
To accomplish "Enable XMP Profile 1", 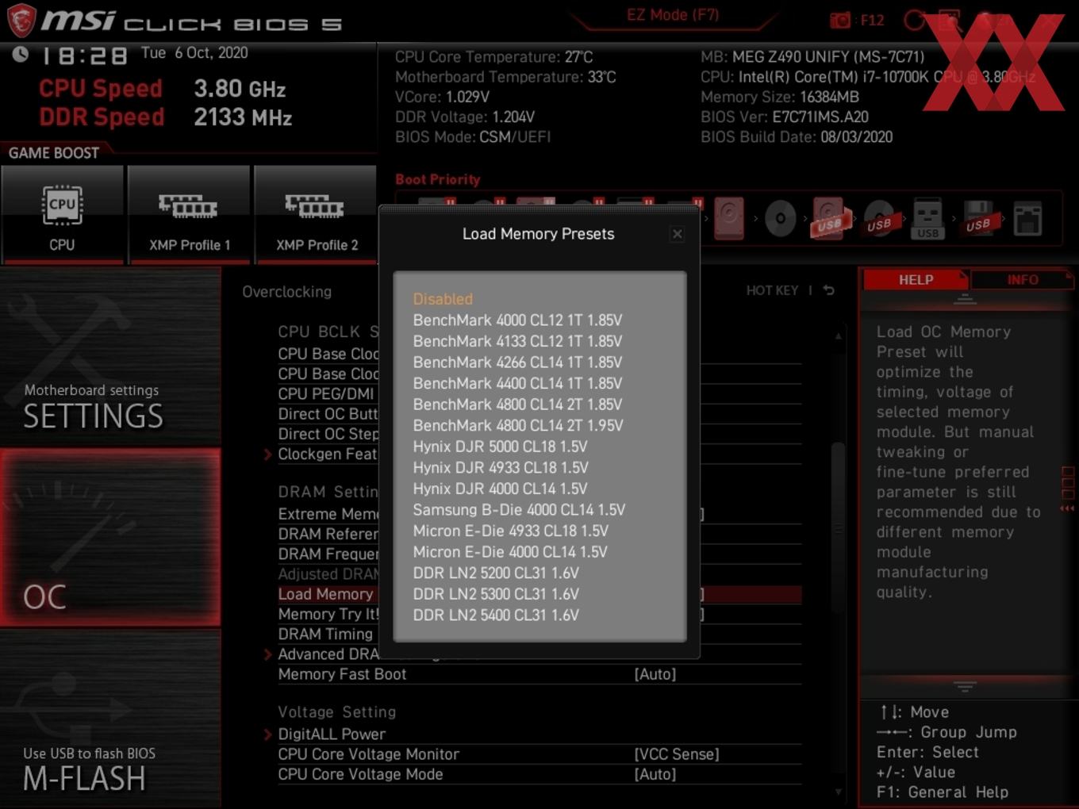I will tap(189, 214).
